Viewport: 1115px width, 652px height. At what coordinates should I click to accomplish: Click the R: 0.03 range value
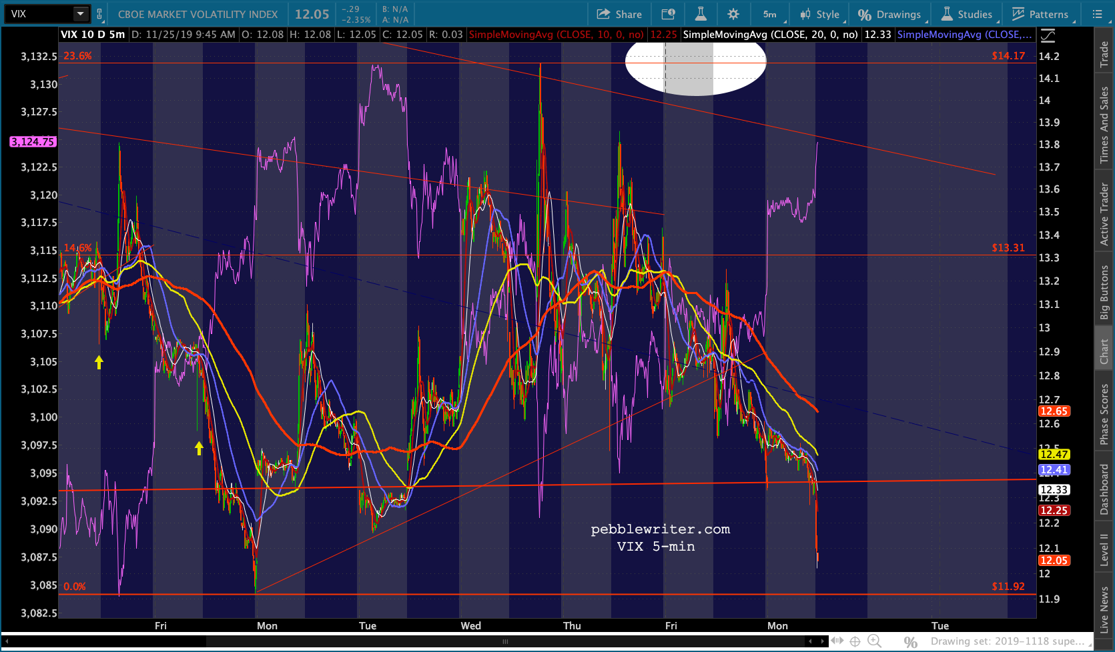[x=445, y=35]
